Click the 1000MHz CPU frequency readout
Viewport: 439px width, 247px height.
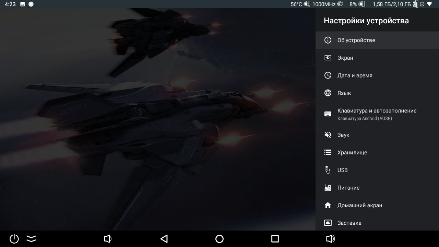point(324,4)
